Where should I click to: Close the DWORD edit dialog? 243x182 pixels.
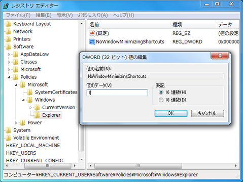220,56
